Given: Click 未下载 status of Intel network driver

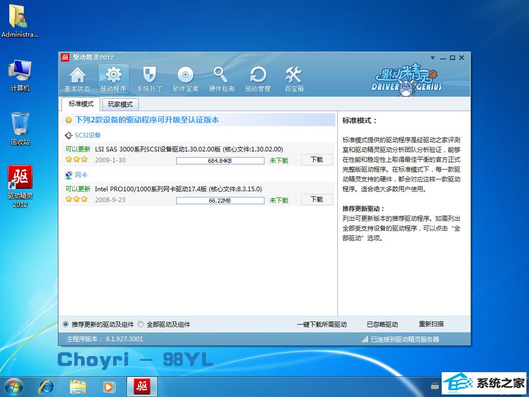Looking at the screenshot, I should (x=278, y=201).
